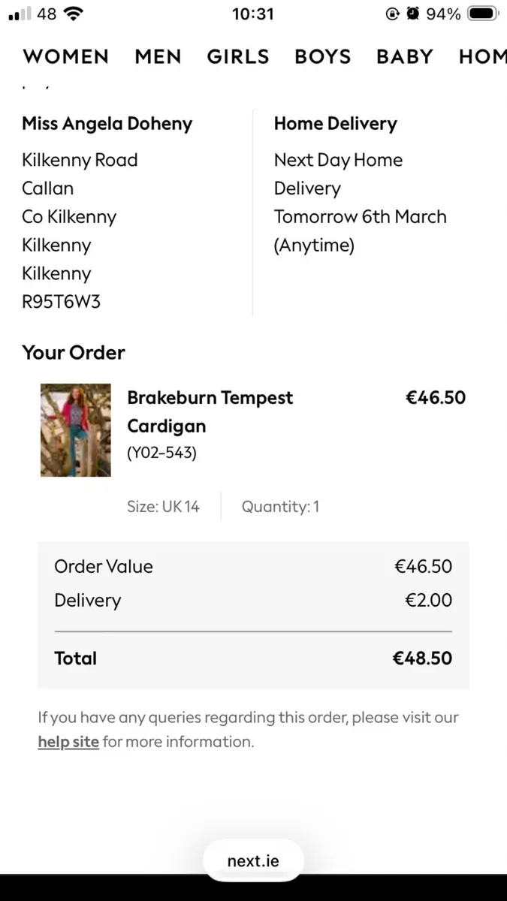The height and width of the screenshot is (901, 507).
Task: Go to the BOYS category
Action: pos(323,56)
